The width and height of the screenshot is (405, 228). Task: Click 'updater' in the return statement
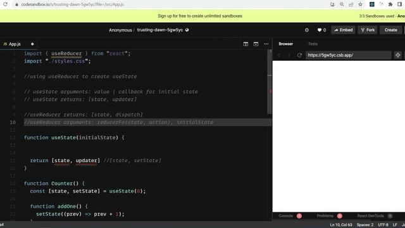click(x=86, y=160)
